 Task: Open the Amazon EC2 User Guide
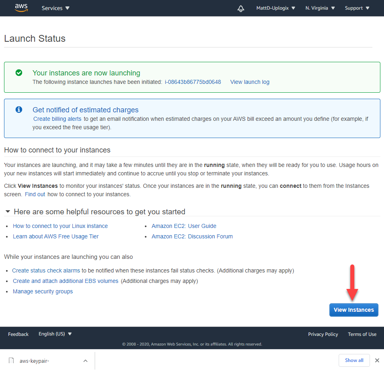(184, 226)
